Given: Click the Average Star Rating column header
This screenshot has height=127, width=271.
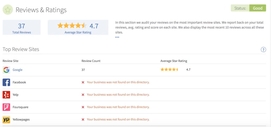Looking at the screenshot, I should coord(174,61).
